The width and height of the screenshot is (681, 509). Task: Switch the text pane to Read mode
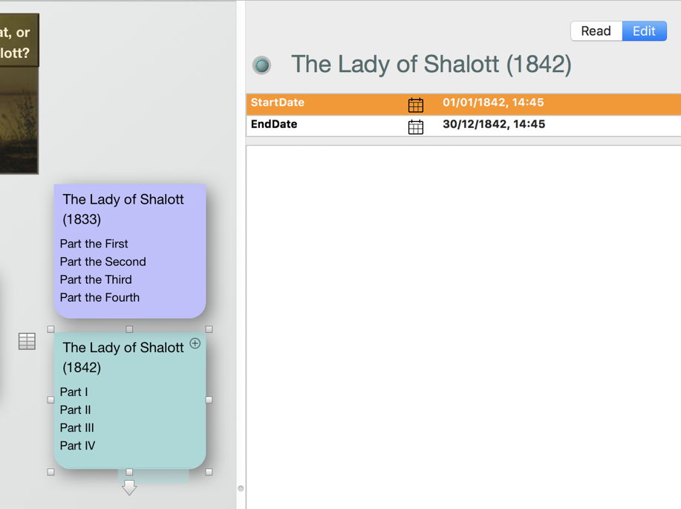(596, 31)
